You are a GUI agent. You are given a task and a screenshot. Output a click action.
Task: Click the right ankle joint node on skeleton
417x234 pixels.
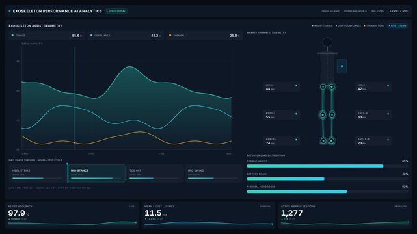point(331,141)
